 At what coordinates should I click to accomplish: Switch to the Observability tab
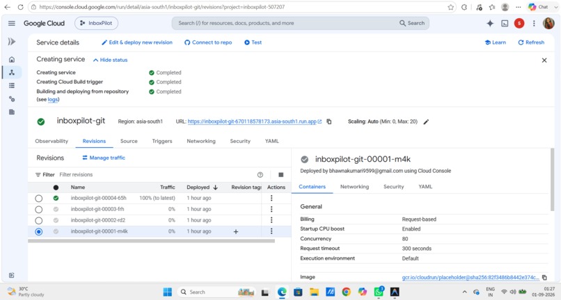pos(52,141)
